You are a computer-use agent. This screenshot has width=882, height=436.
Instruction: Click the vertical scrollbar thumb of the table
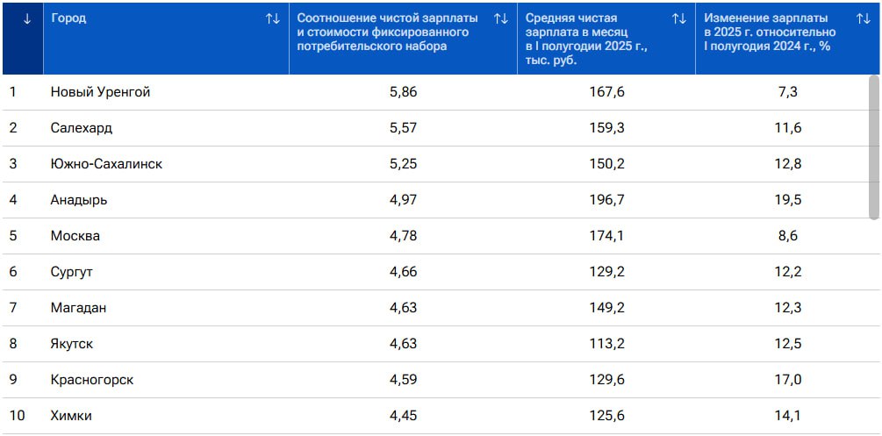click(x=874, y=147)
